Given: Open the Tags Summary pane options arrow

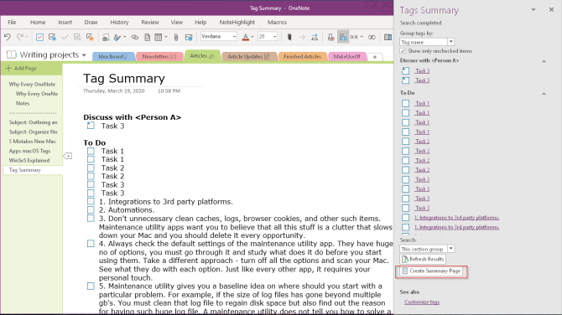Looking at the screenshot, I should [x=533, y=10].
